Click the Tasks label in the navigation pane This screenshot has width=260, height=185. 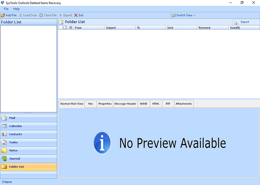click(14, 142)
